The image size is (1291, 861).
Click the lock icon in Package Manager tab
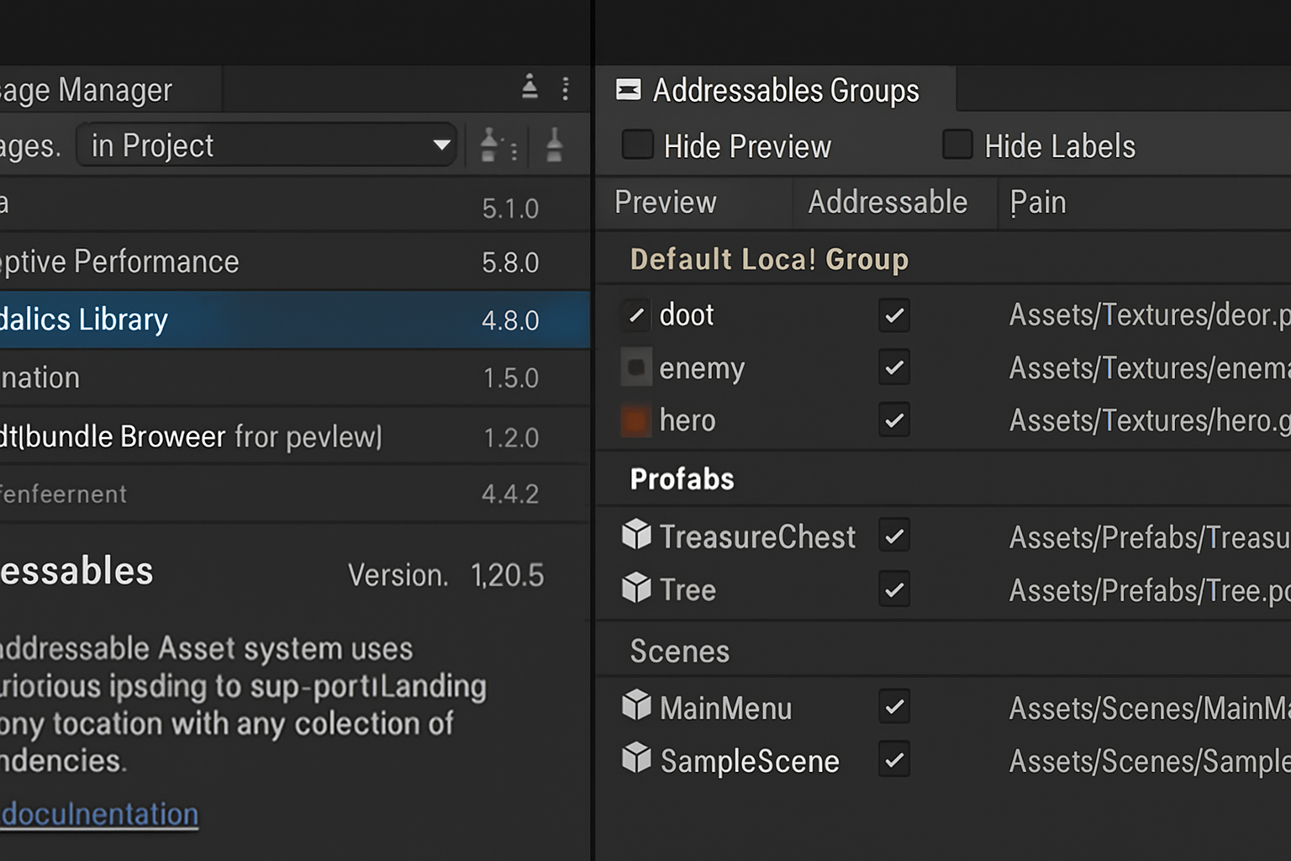[530, 87]
